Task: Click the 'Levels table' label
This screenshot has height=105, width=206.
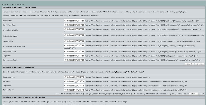Action: (x=8, y=41)
